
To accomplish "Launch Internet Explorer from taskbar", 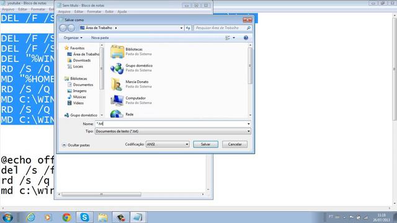I will [31, 217].
